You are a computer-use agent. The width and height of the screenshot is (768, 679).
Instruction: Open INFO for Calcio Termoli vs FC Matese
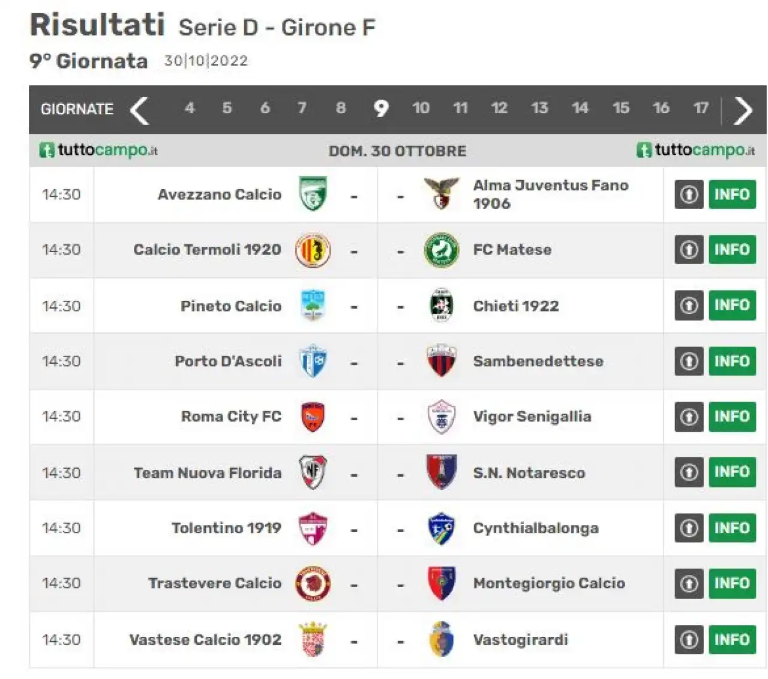732,250
